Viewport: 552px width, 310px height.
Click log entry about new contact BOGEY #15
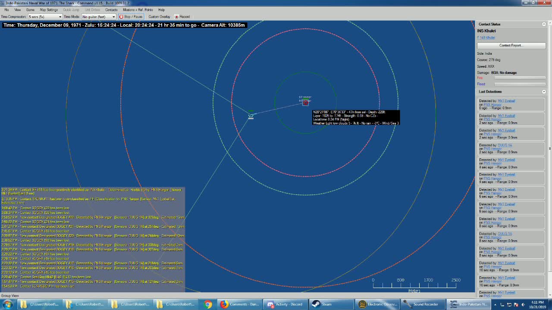(x=92, y=282)
